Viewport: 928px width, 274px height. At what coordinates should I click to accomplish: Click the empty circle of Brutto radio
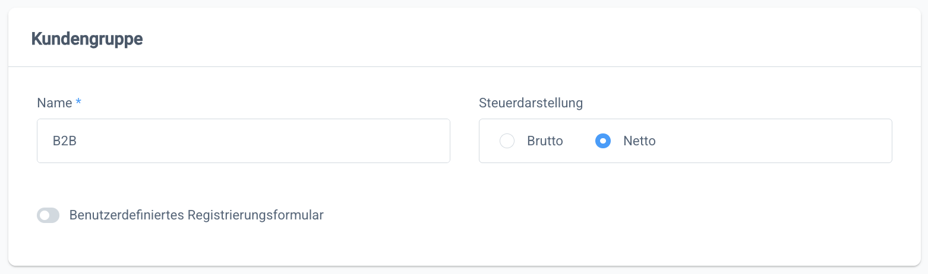(507, 141)
